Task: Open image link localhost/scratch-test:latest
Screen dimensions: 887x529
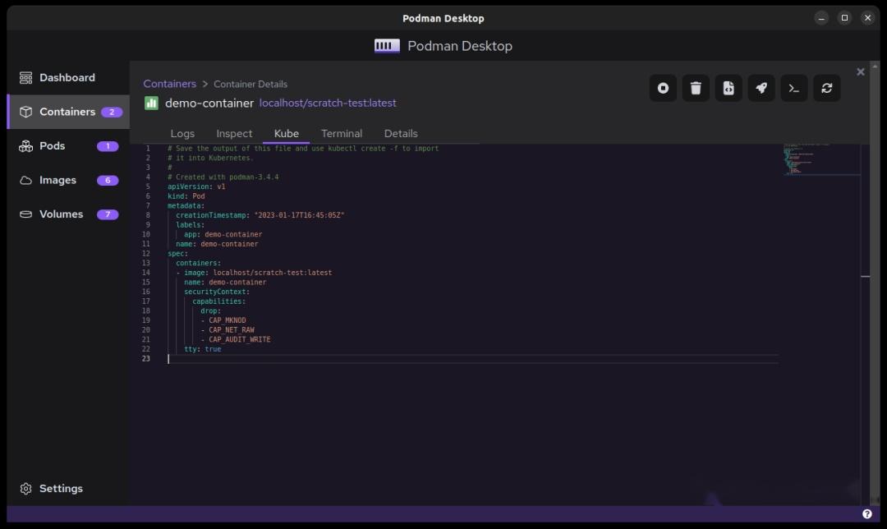Action: (x=328, y=103)
